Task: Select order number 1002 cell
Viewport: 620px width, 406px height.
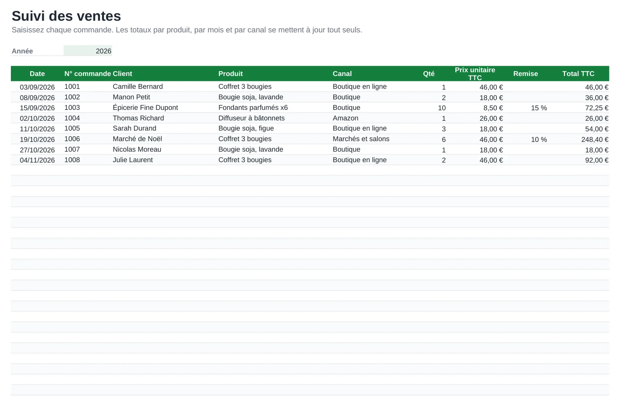Action: coord(88,97)
